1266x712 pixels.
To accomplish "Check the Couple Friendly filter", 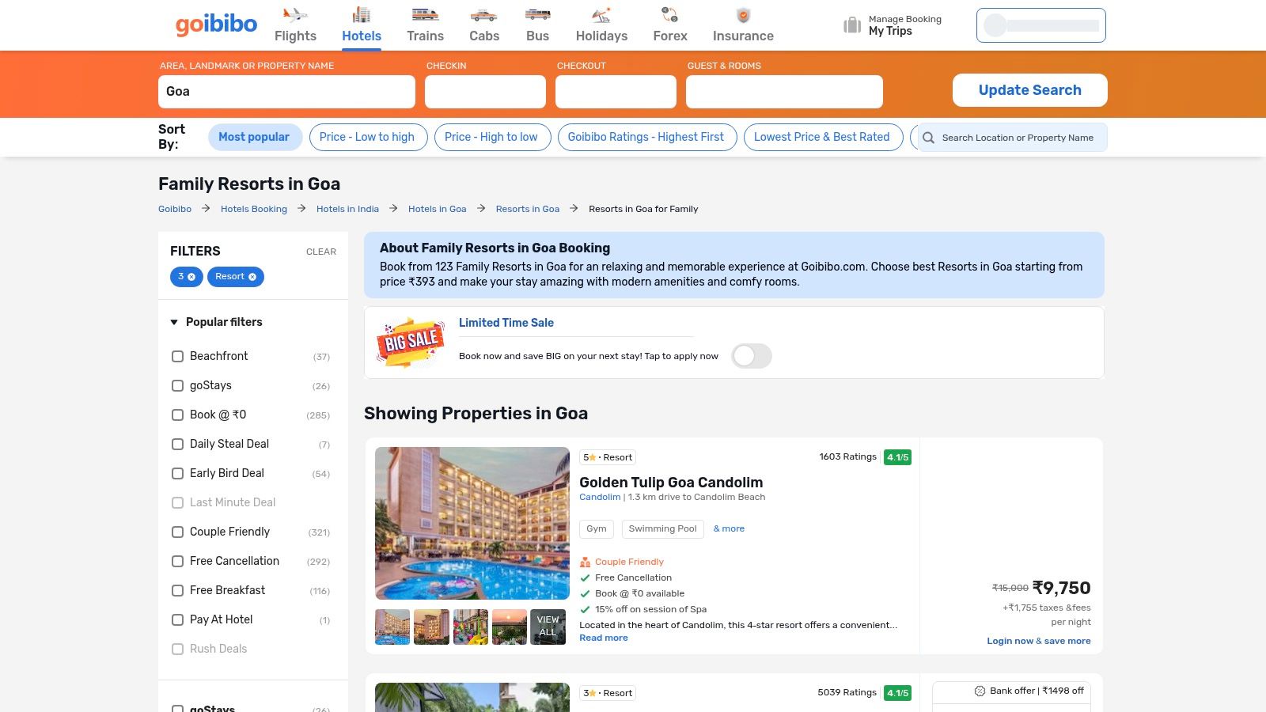I will tap(177, 532).
